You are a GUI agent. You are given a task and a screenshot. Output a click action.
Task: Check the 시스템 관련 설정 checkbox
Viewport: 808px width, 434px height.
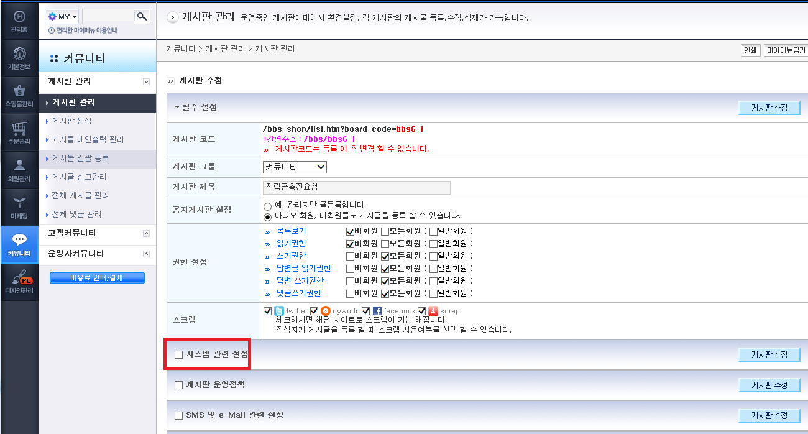pos(179,354)
